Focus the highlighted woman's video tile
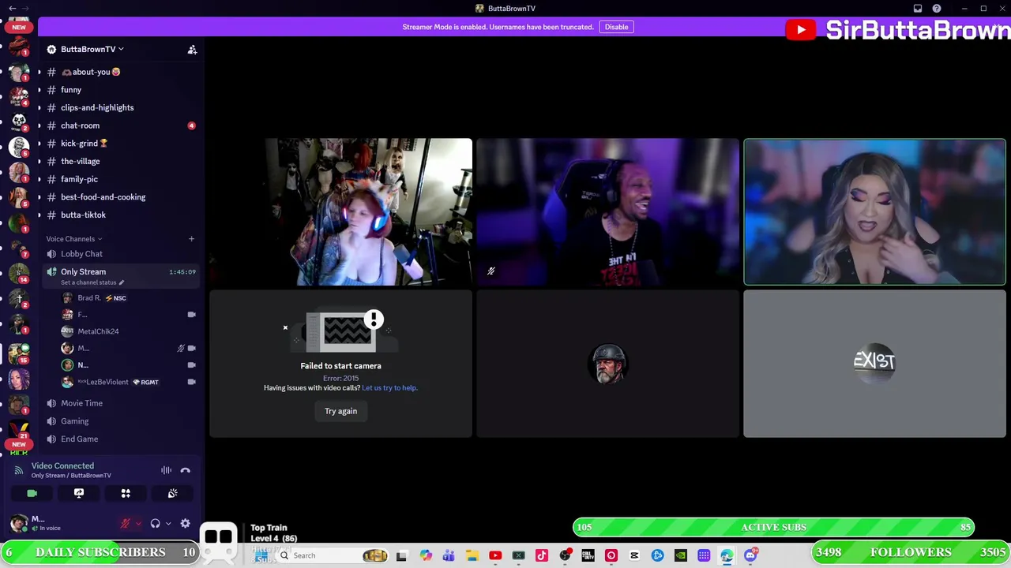Viewport: 1011px width, 568px height. coord(874,211)
